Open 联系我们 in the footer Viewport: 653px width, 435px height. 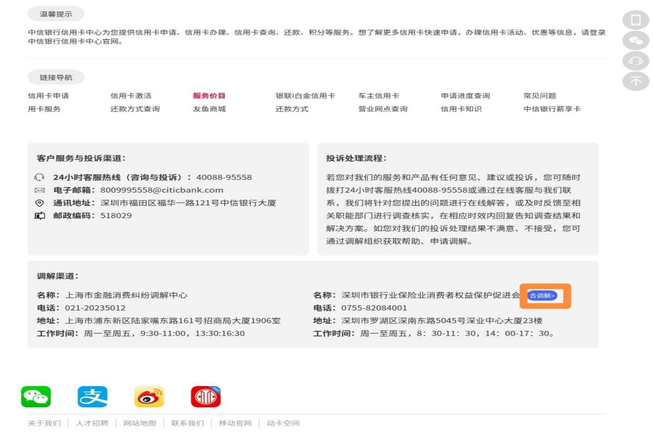tap(188, 423)
